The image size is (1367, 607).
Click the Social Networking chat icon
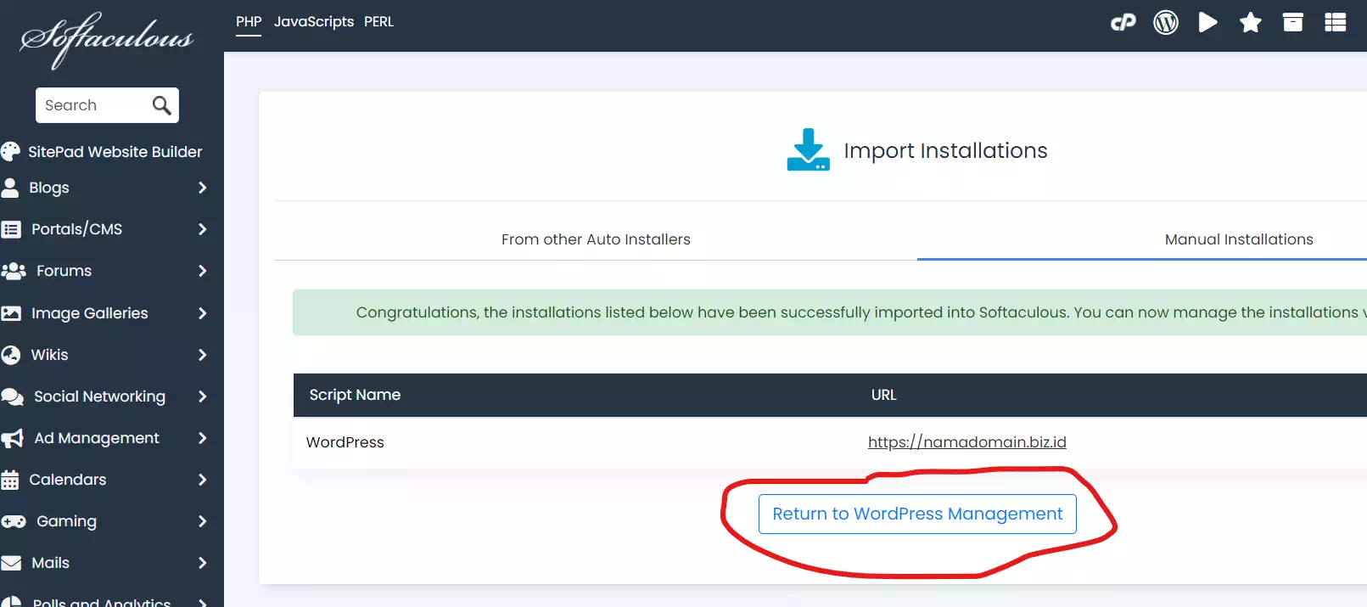[13, 396]
